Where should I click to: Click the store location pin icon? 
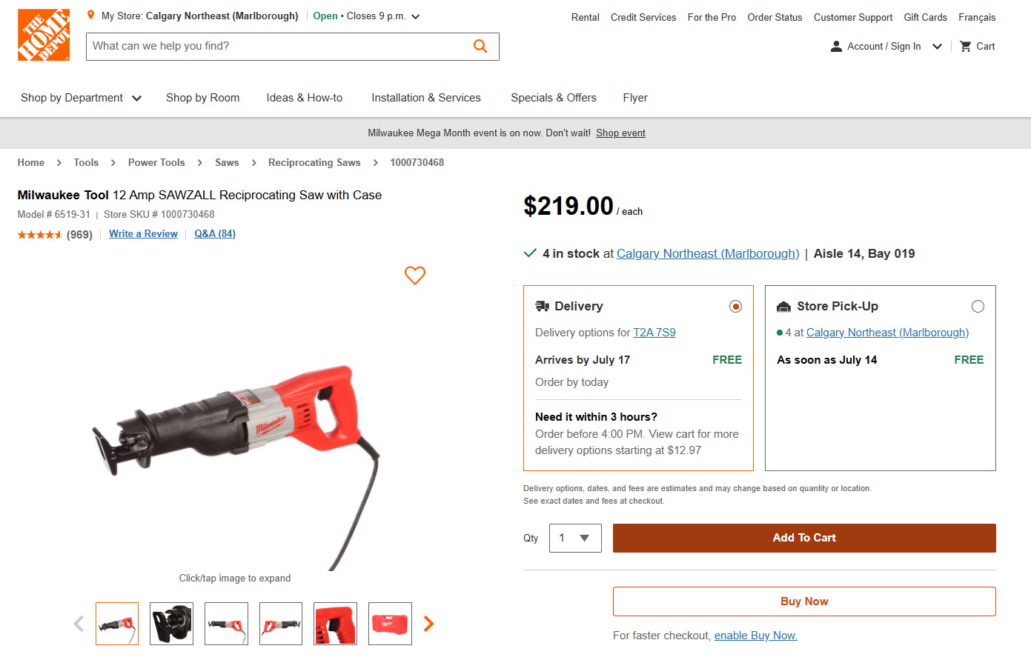click(90, 16)
